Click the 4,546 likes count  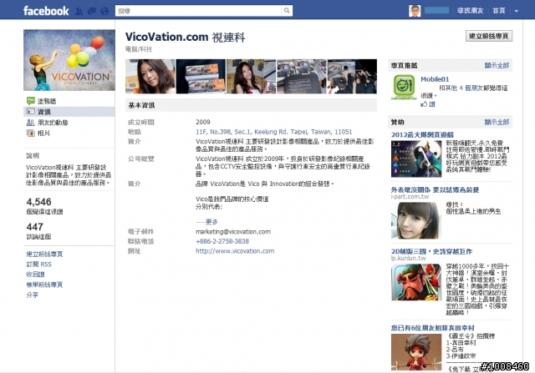39,202
